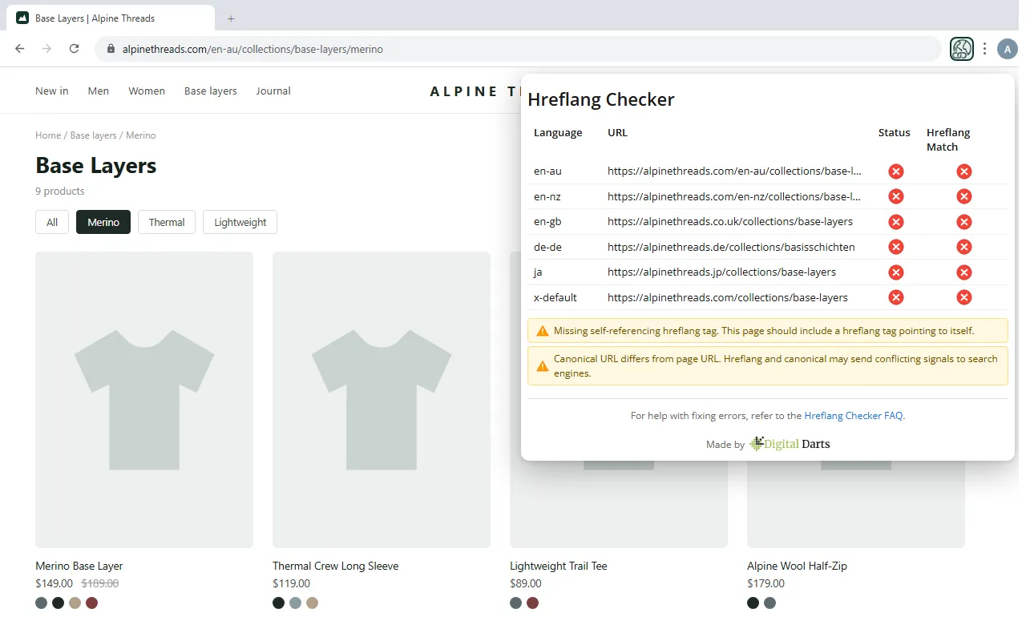Select black swatch under Thermal Crew Long Sleeve

[278, 603]
